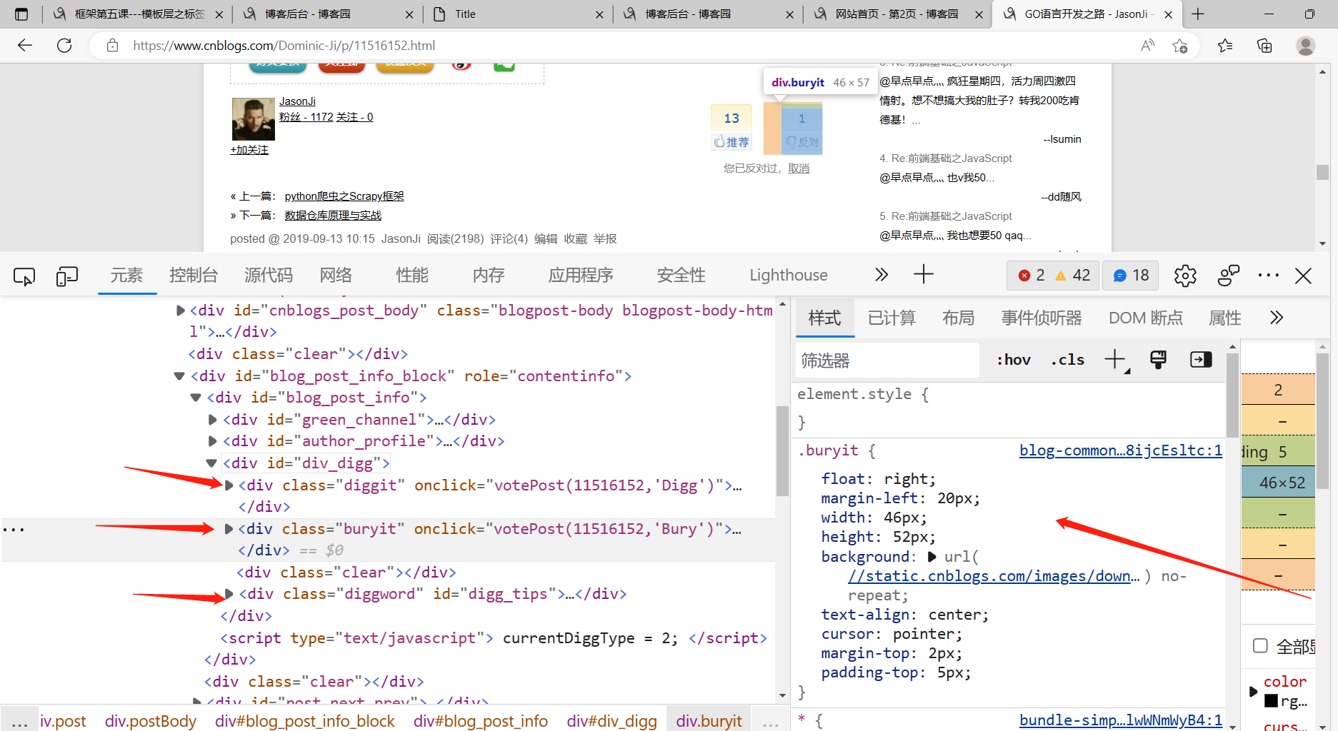Screen dimensions: 1338x731
Task: Click the browser address bar URL
Action: (x=284, y=46)
